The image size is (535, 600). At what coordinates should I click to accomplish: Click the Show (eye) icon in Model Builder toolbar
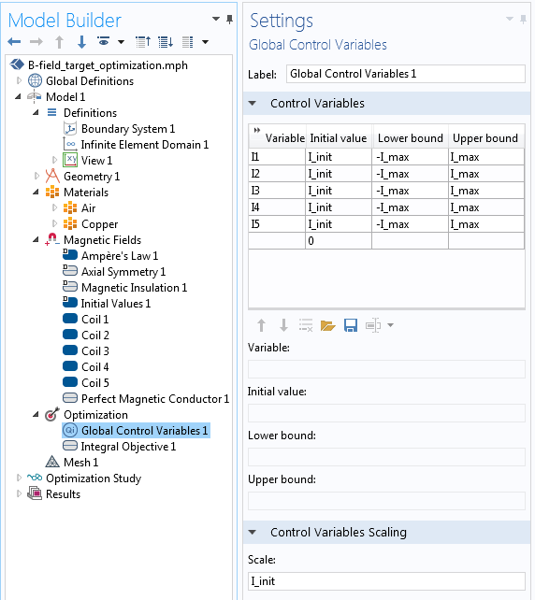coord(104,41)
